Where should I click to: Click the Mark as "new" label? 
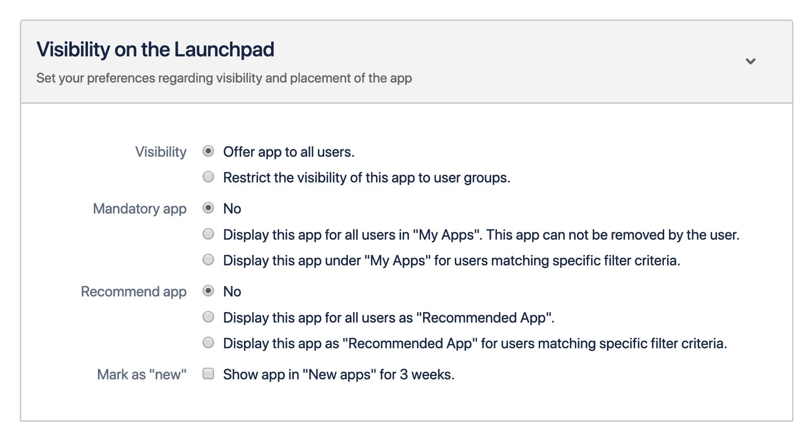142,373
